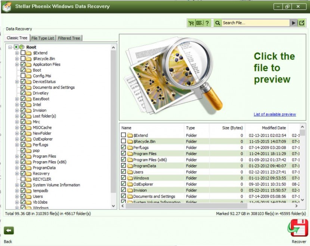310x246 pixels.
Task: Expand the Lost folder(s) tree node
Action: (17, 116)
